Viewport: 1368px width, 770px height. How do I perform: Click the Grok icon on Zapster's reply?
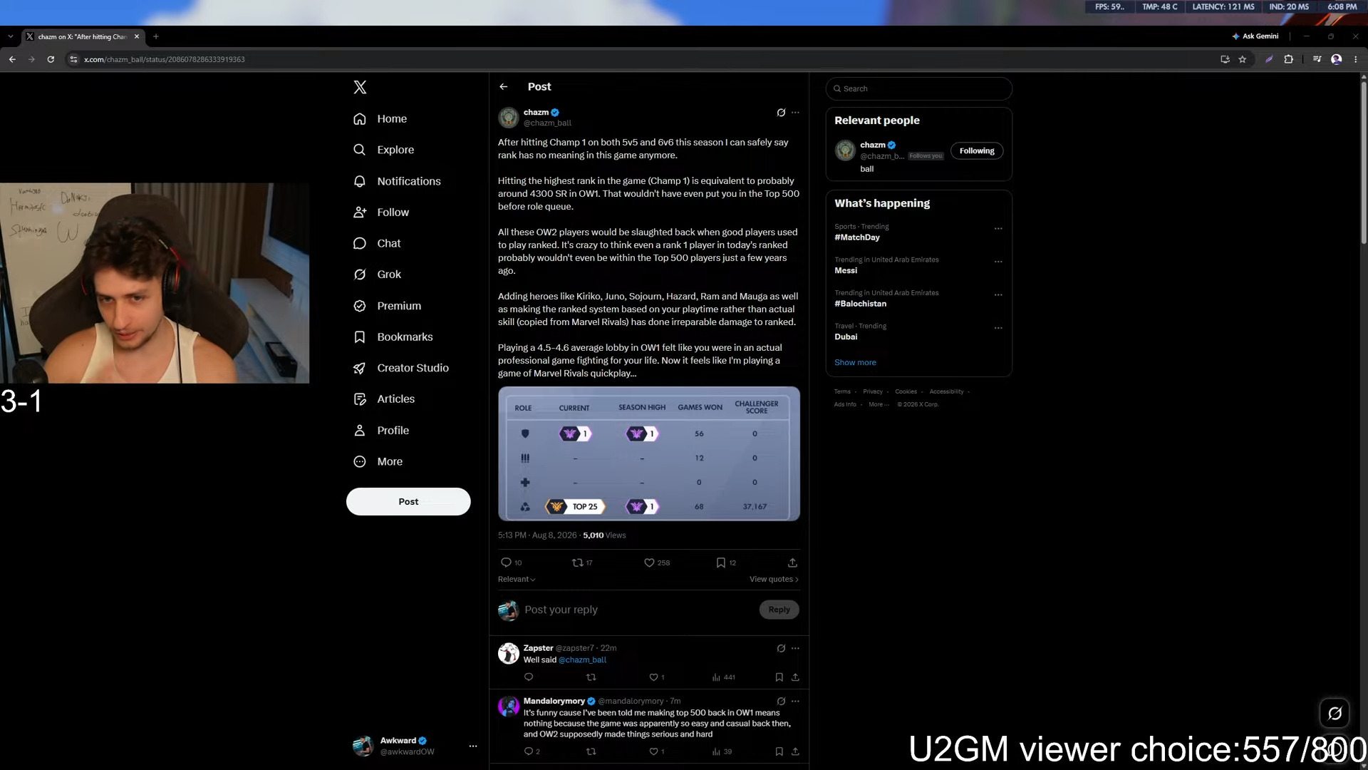click(781, 649)
